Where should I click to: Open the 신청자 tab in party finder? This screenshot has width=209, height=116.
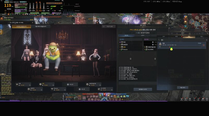(x=143, y=35)
